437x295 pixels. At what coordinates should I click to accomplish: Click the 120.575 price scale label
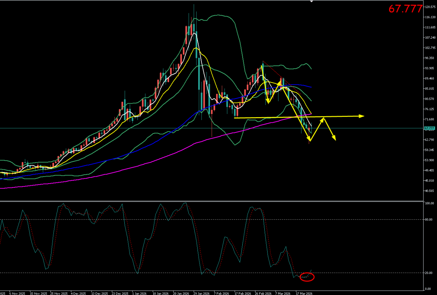pyautogui.click(x=430, y=7)
